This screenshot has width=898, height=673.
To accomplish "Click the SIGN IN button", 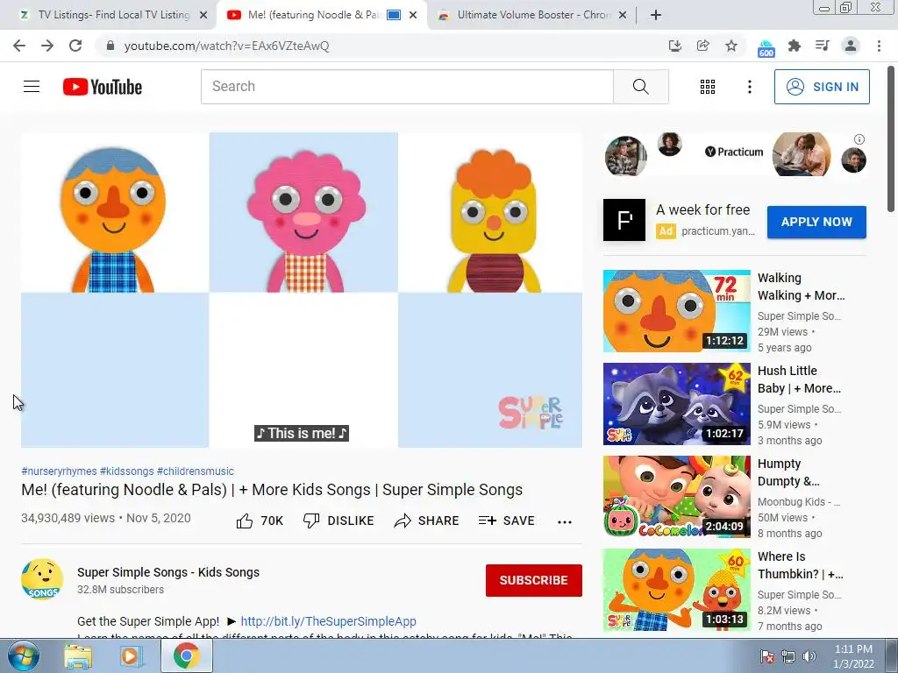I will [822, 87].
